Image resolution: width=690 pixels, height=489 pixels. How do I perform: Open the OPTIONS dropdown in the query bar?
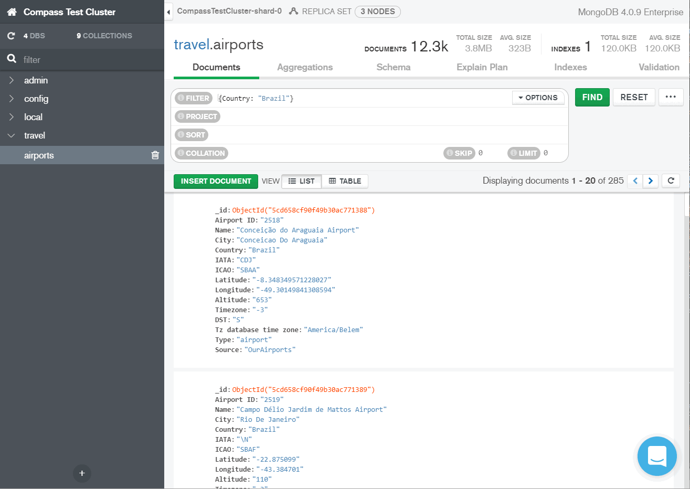(x=538, y=98)
